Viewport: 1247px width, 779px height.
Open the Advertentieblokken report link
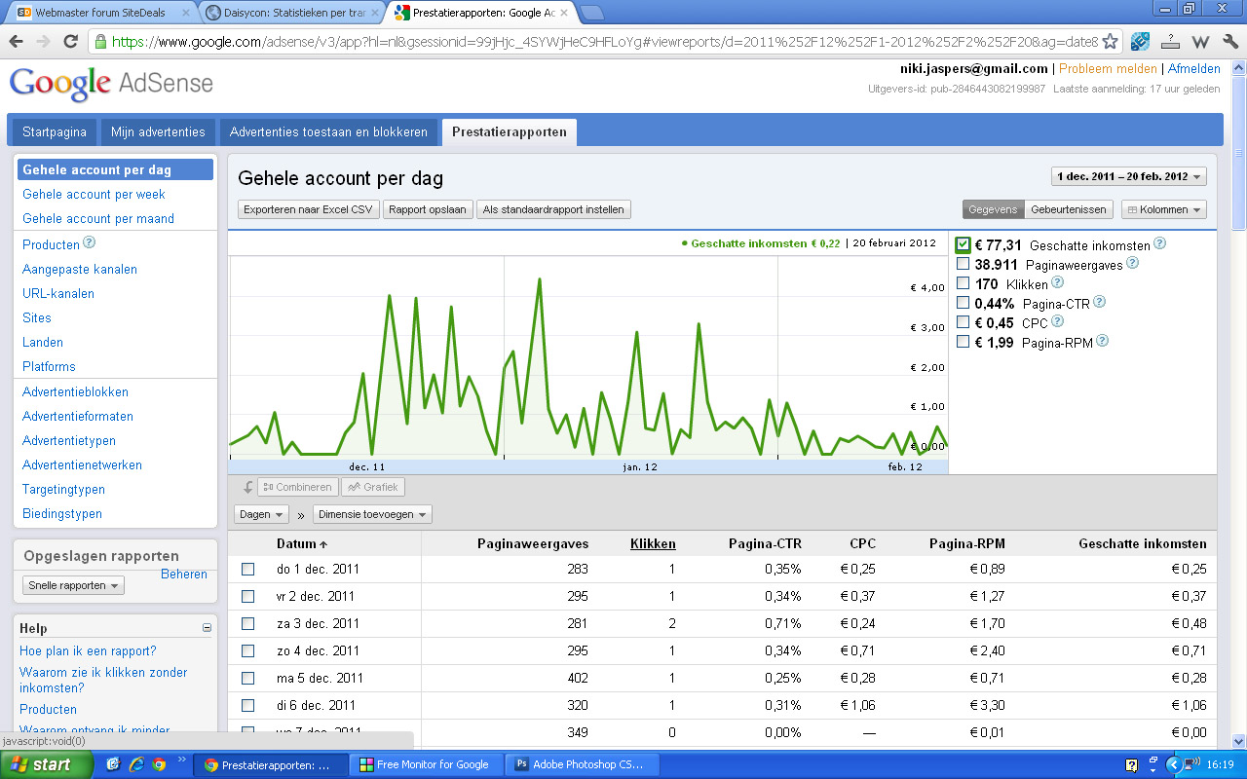pyautogui.click(x=75, y=391)
